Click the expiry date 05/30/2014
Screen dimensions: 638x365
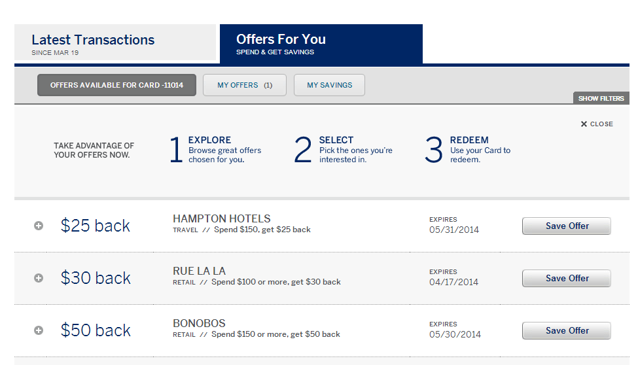tap(455, 334)
